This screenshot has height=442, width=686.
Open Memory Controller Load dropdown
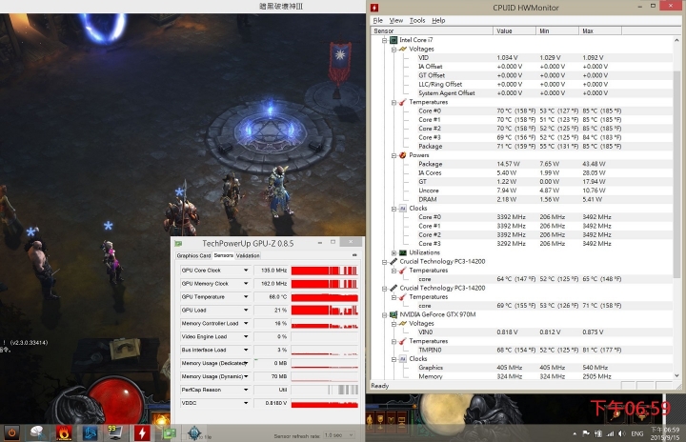point(246,324)
